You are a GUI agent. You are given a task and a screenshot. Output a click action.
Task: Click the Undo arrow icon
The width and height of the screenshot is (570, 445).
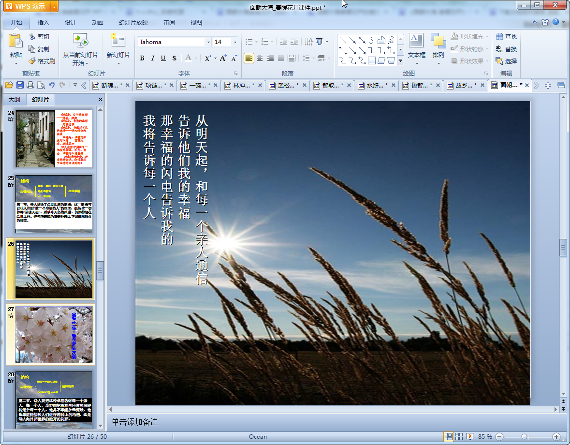coord(52,85)
